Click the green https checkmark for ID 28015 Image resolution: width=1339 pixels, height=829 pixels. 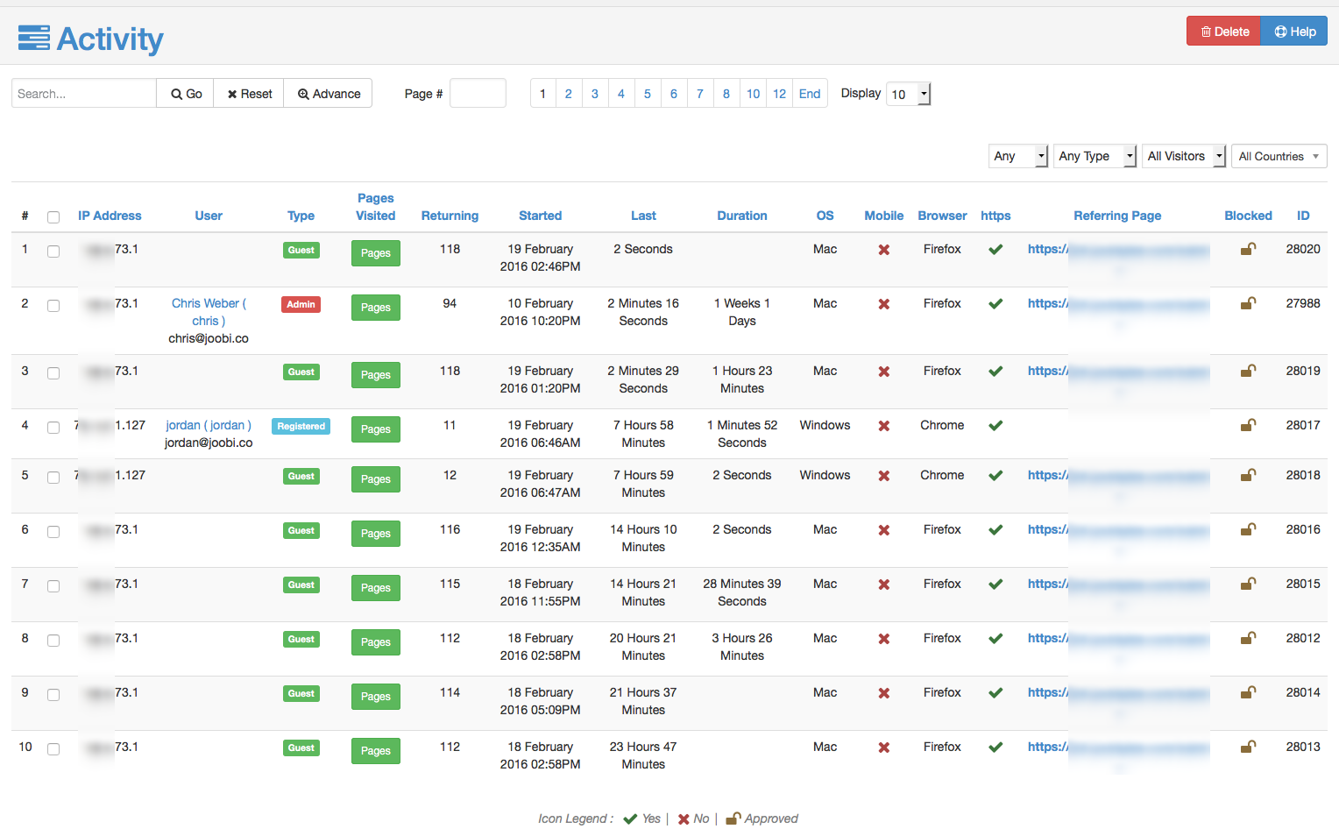click(995, 585)
